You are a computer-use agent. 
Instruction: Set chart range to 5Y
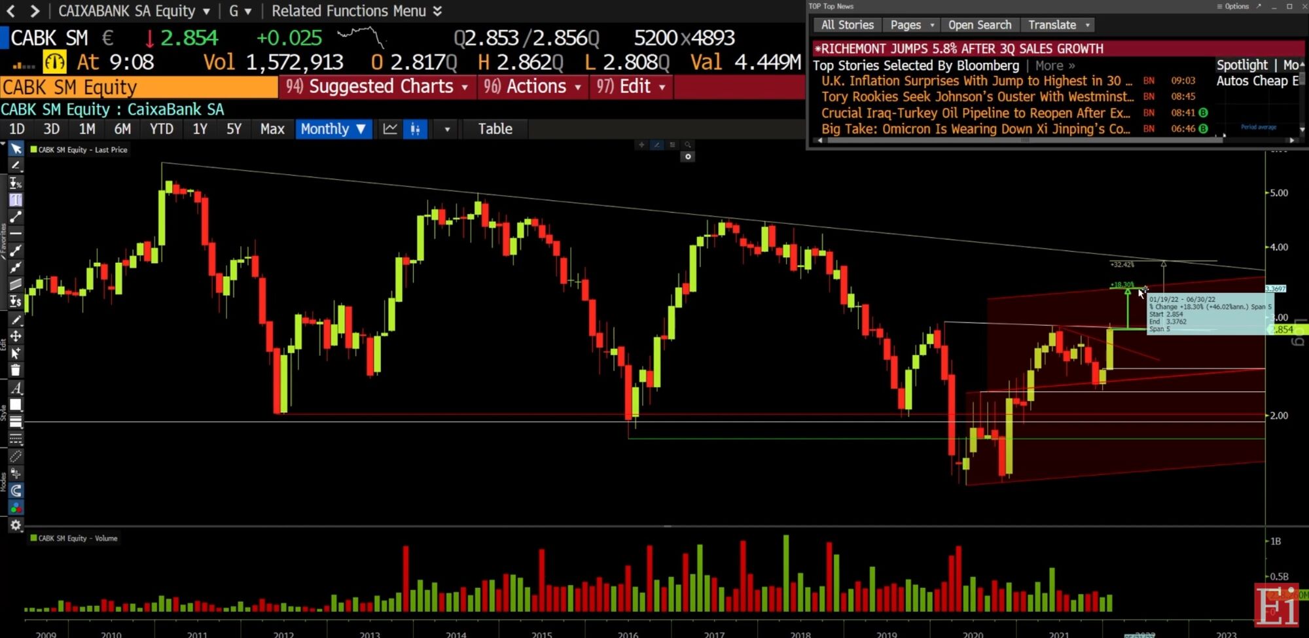pyautogui.click(x=234, y=129)
